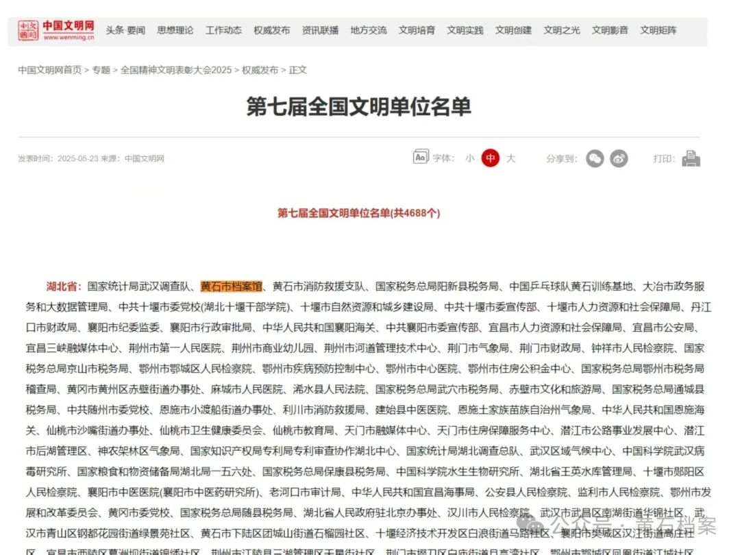Click 黄冈市委党校 text
Image resolution: width=740 pixels, height=555 pixels.
[x=138, y=513]
